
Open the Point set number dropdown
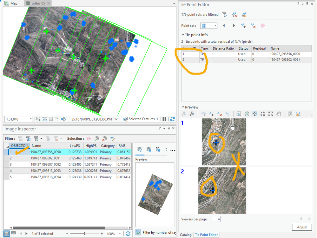[x=215, y=26]
